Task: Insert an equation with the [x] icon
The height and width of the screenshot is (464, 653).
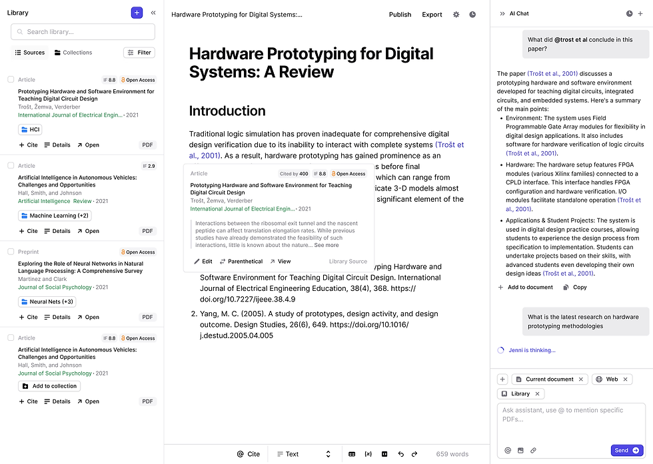Action: tap(368, 453)
